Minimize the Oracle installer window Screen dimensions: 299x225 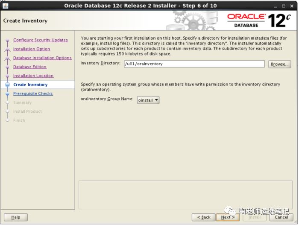click(x=276, y=6)
